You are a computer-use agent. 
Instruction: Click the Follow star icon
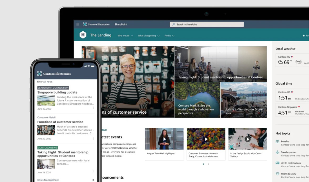pos(304,36)
